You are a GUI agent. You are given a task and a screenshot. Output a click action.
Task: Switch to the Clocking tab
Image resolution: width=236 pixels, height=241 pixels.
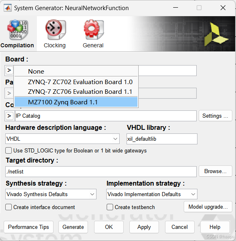click(55, 34)
